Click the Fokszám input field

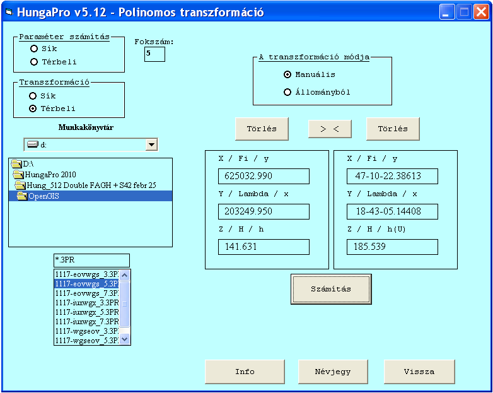pyautogui.click(x=154, y=54)
